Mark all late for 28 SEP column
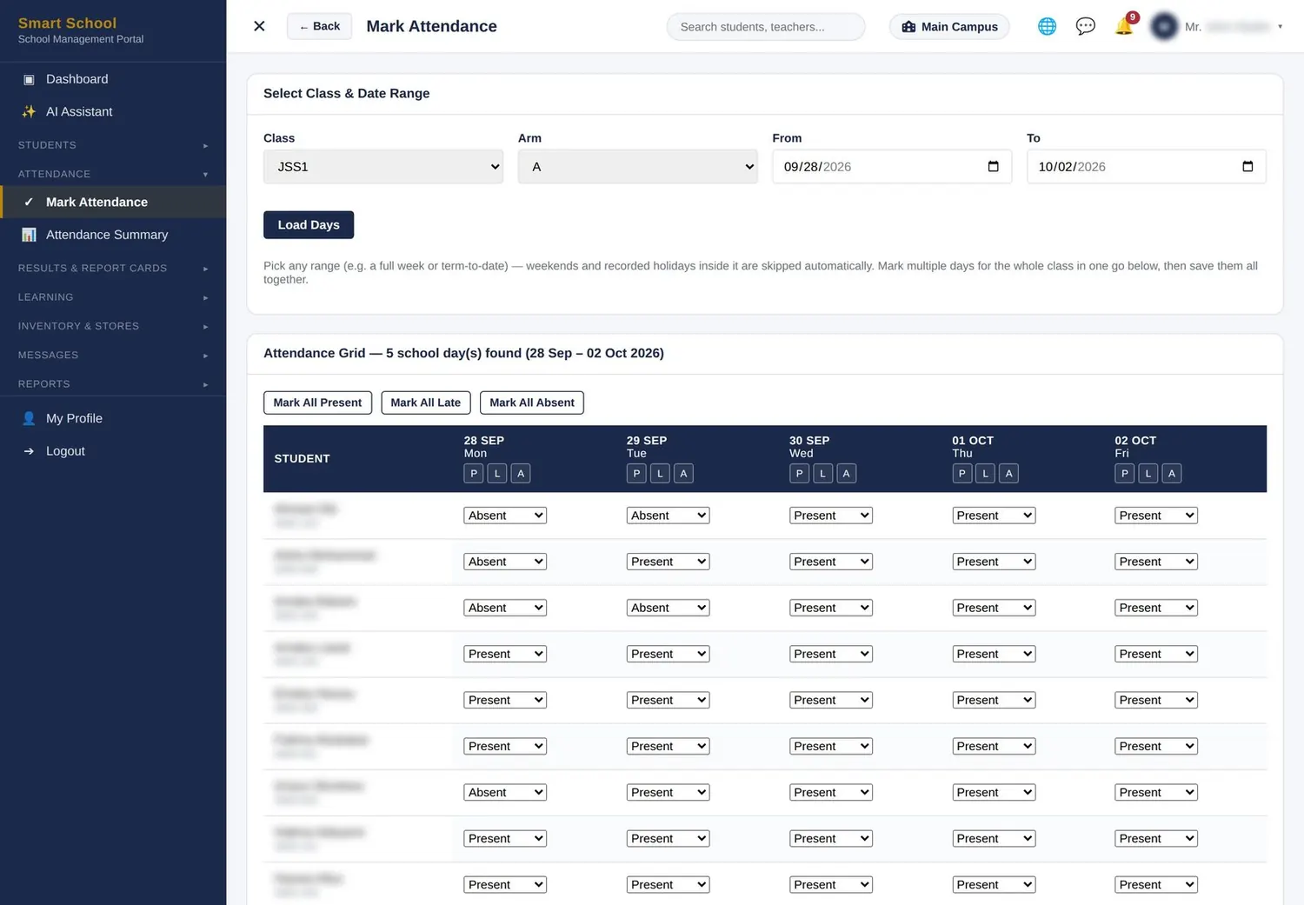Screen dimensions: 1304x905 [x=497, y=474]
